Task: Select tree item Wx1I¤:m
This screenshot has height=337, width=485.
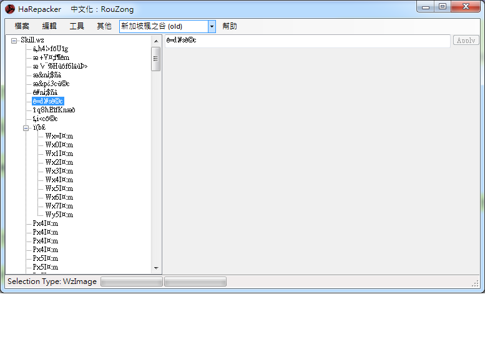Action: coord(59,154)
